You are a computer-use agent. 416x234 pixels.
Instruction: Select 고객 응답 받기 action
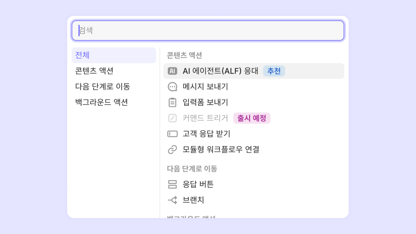[206, 134]
